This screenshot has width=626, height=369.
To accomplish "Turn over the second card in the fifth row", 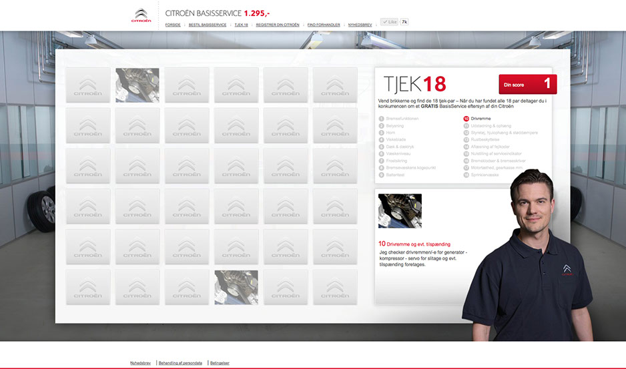I will pos(137,247).
